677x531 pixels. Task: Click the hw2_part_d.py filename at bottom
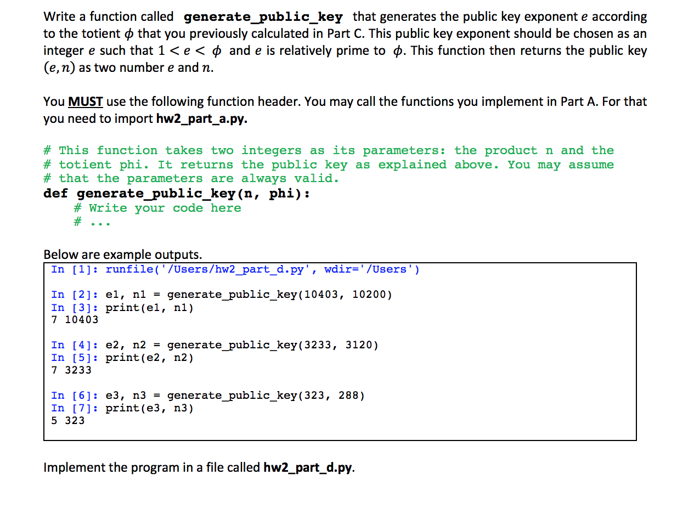(x=308, y=467)
